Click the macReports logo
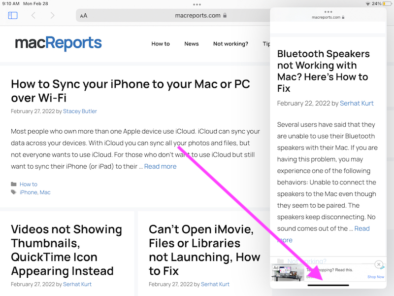The image size is (394, 296). [58, 43]
